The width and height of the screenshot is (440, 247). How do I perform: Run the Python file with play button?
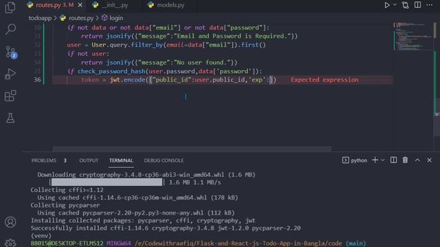387,5
